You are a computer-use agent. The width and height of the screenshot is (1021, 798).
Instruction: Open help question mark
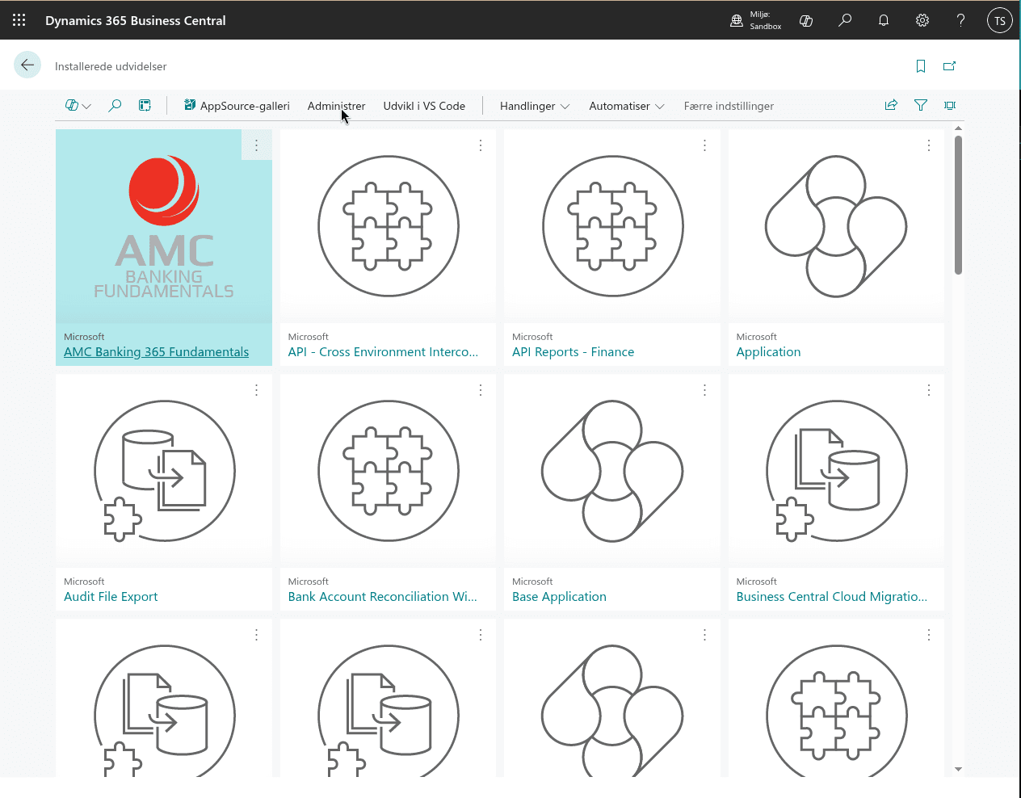961,21
